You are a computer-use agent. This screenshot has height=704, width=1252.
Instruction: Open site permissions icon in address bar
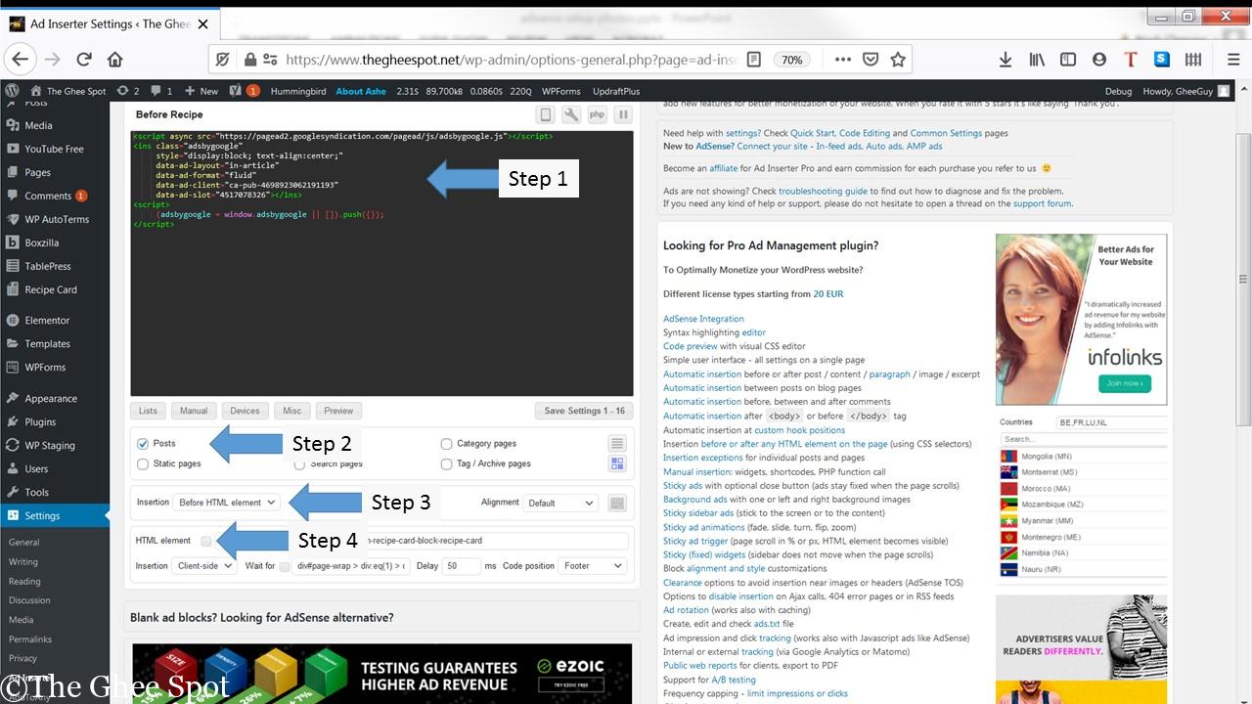(271, 60)
